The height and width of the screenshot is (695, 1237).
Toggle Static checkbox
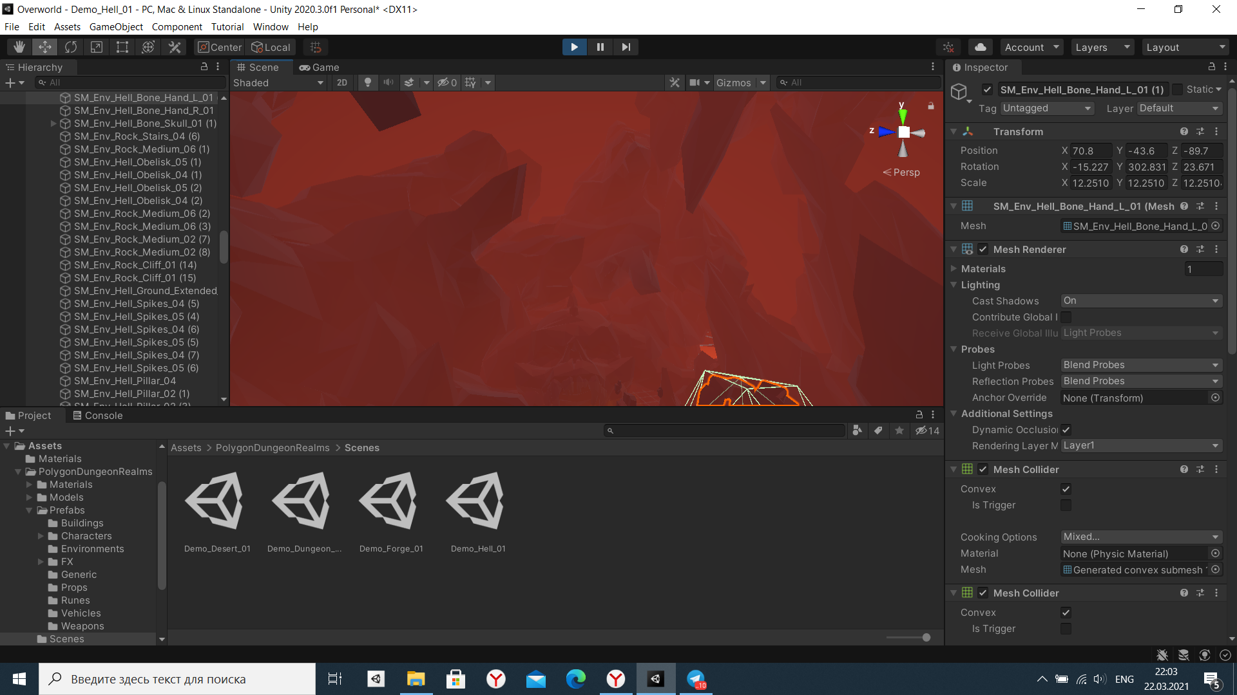click(1178, 89)
